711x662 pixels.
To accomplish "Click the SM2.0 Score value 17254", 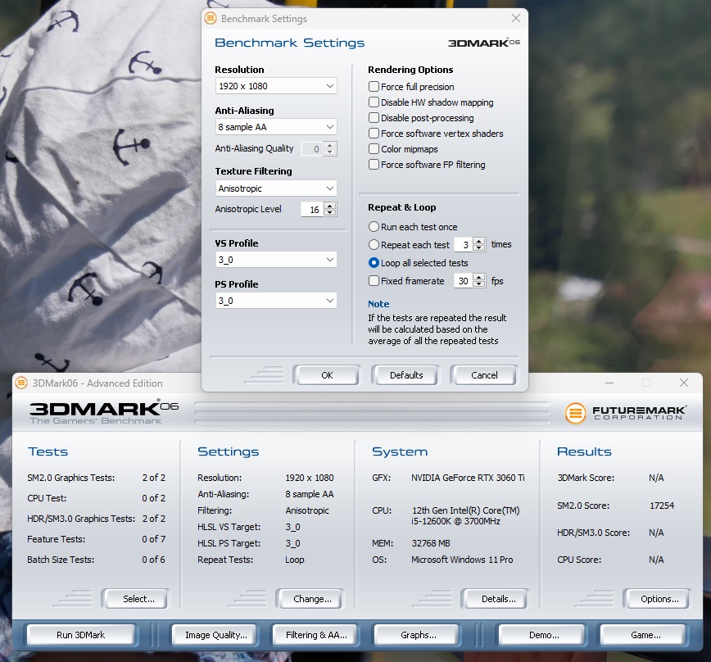I will coord(662,506).
